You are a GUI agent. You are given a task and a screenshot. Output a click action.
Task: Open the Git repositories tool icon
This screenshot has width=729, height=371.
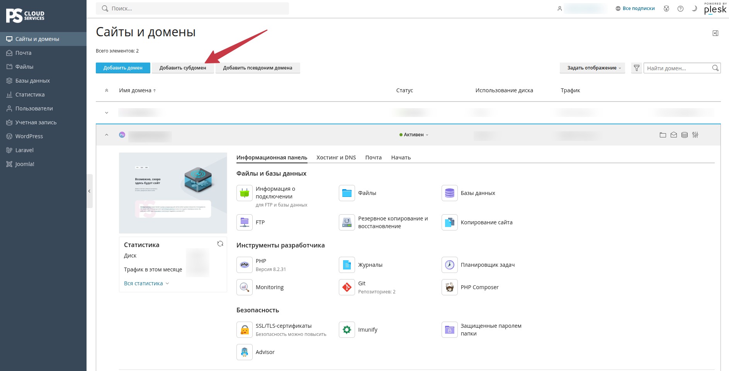point(347,287)
